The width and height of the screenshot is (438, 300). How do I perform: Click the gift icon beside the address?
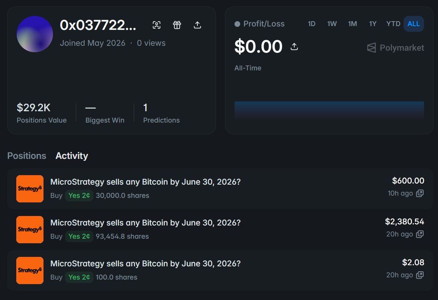[x=177, y=25]
